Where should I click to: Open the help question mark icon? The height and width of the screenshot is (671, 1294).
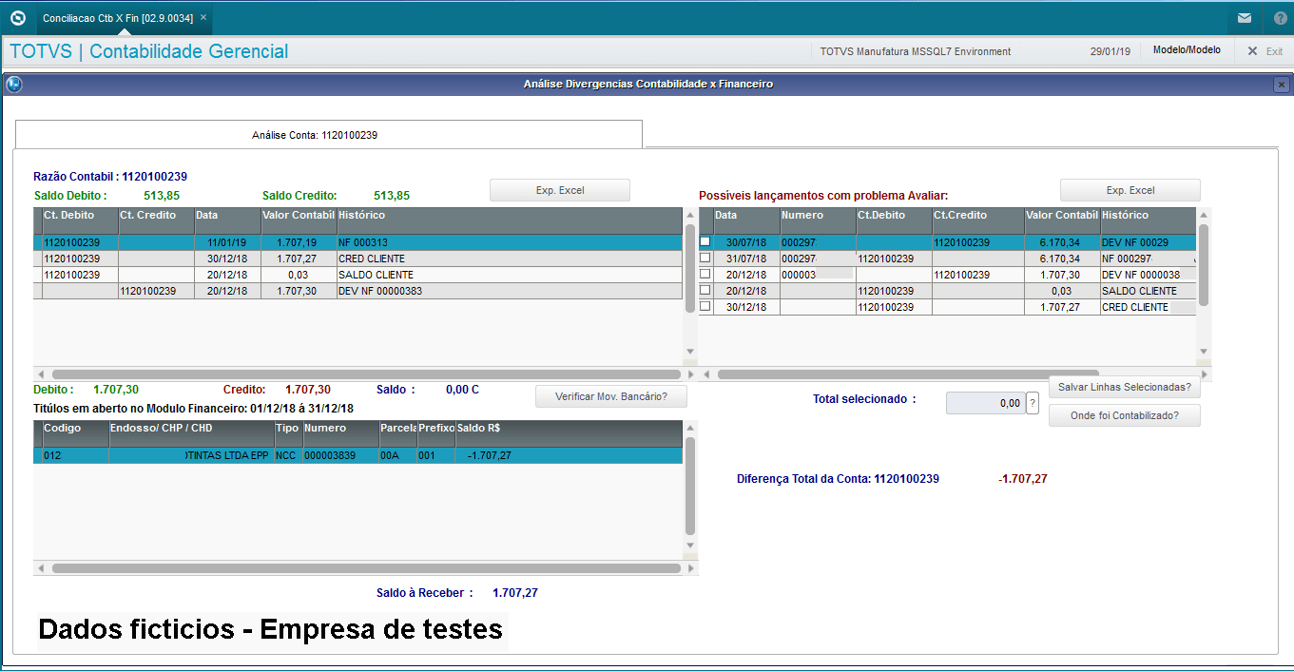click(x=1279, y=18)
